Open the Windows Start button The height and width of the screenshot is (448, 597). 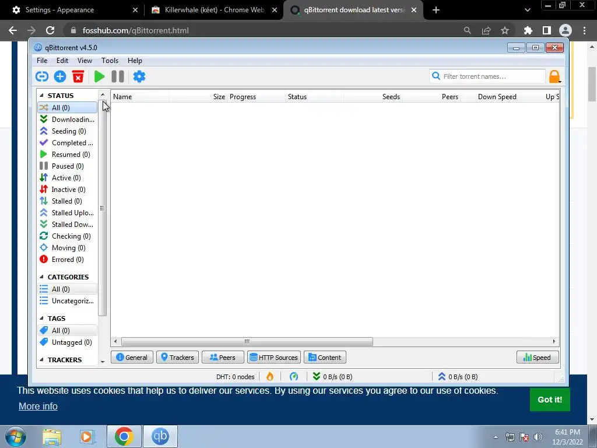pos(16,436)
